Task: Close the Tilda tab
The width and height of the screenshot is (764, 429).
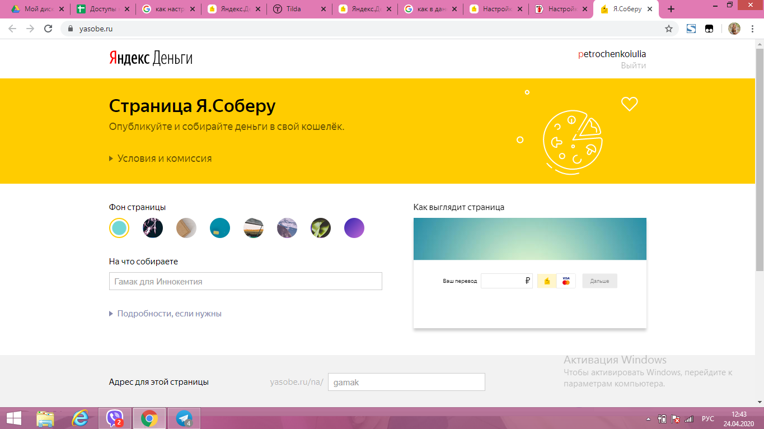Action: click(x=324, y=9)
